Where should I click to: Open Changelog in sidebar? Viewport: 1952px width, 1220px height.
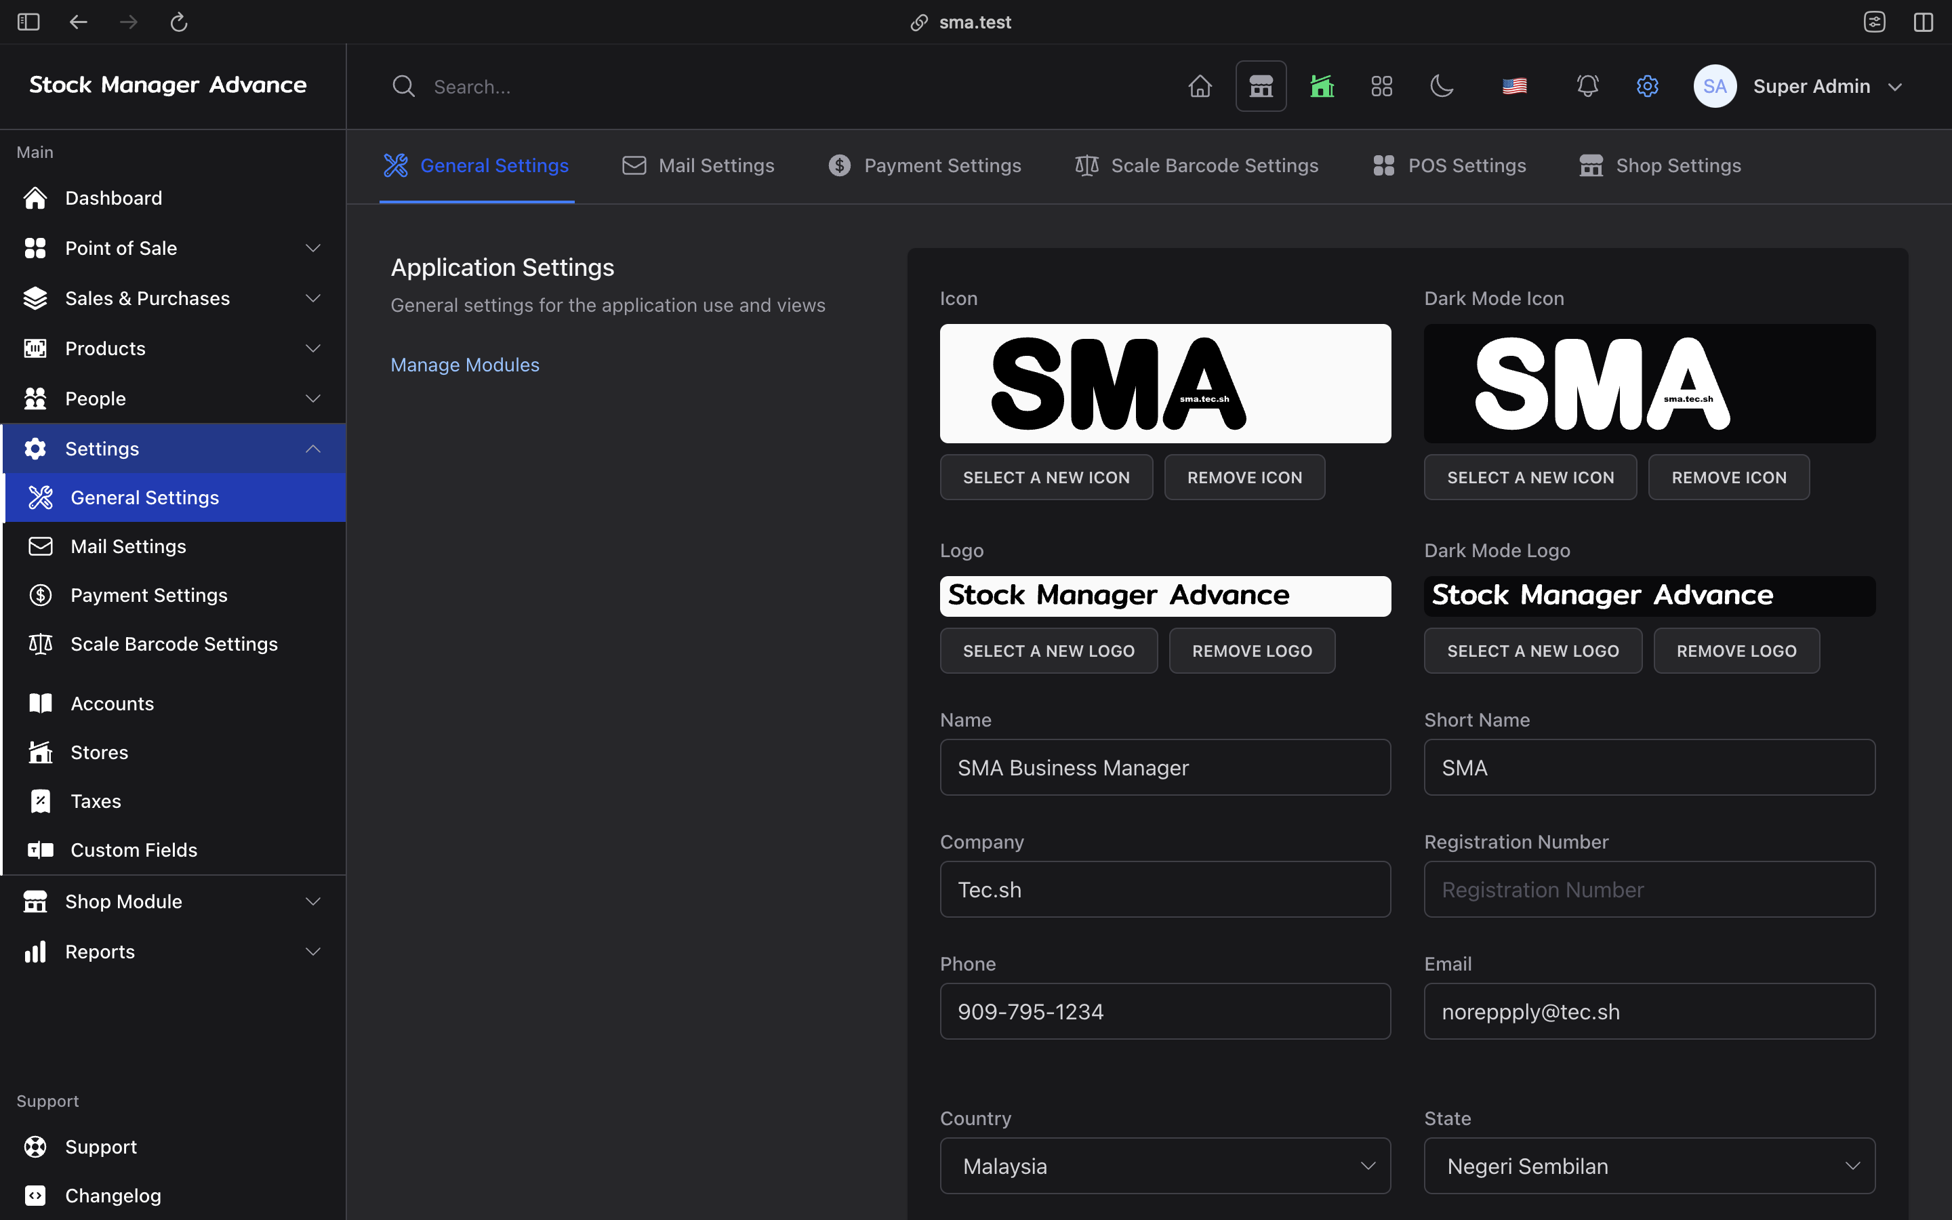tap(173, 1196)
